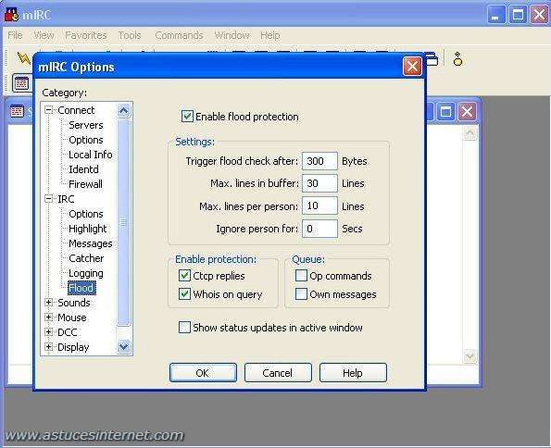Click the status window switchbar icon
Image resolution: width=551 pixels, height=448 pixels.
[21, 83]
